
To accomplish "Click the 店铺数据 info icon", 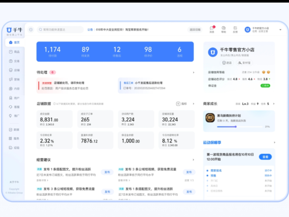I will coord(54,104).
